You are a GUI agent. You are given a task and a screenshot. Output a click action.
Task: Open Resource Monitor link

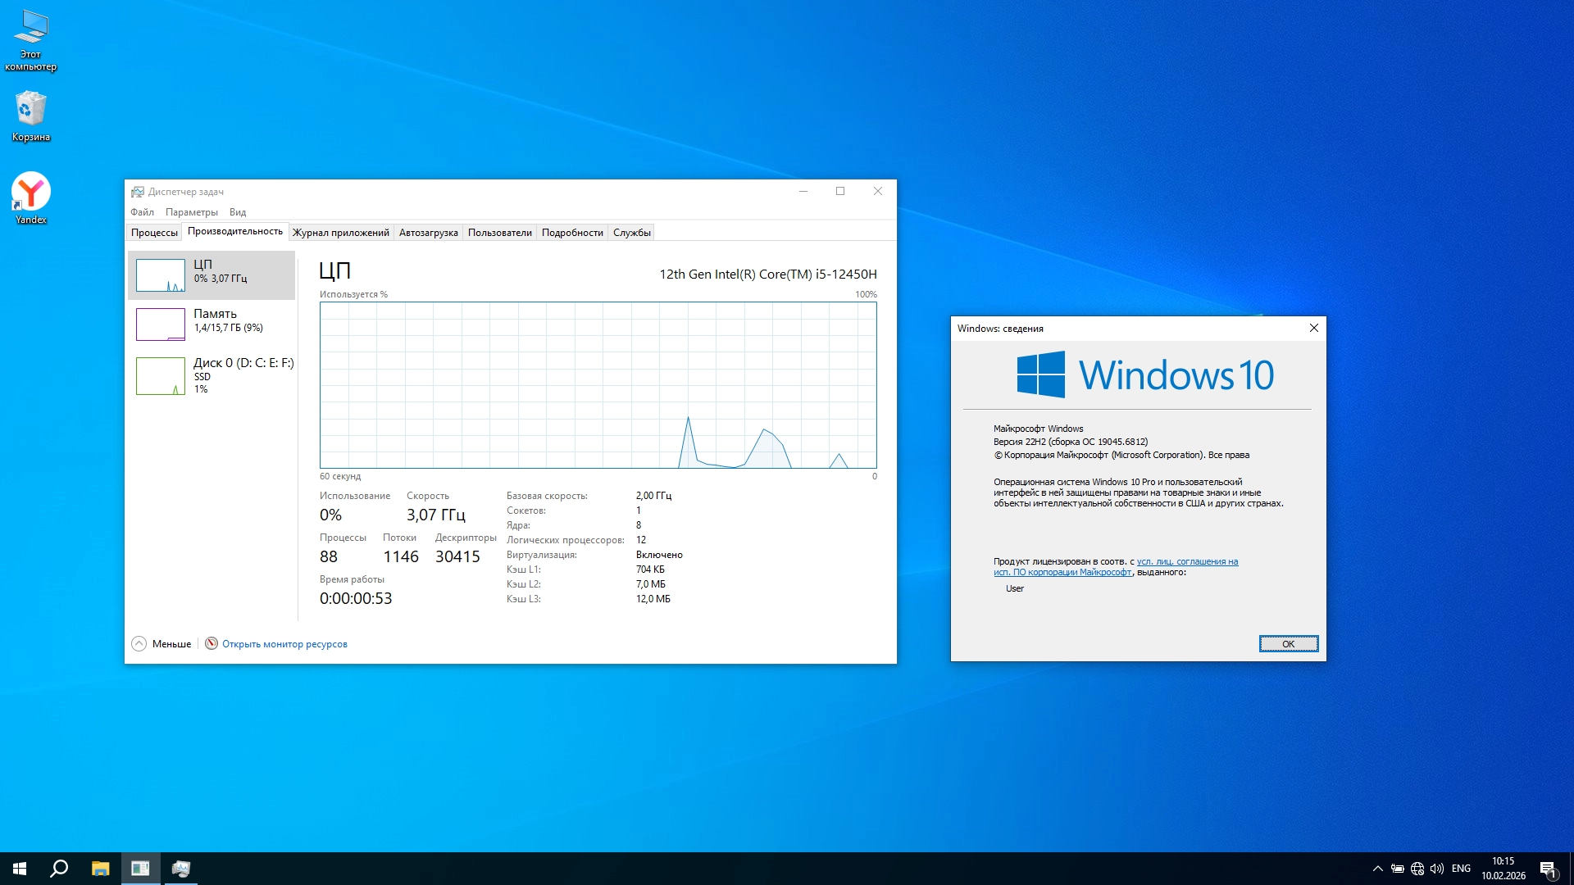pos(284,644)
